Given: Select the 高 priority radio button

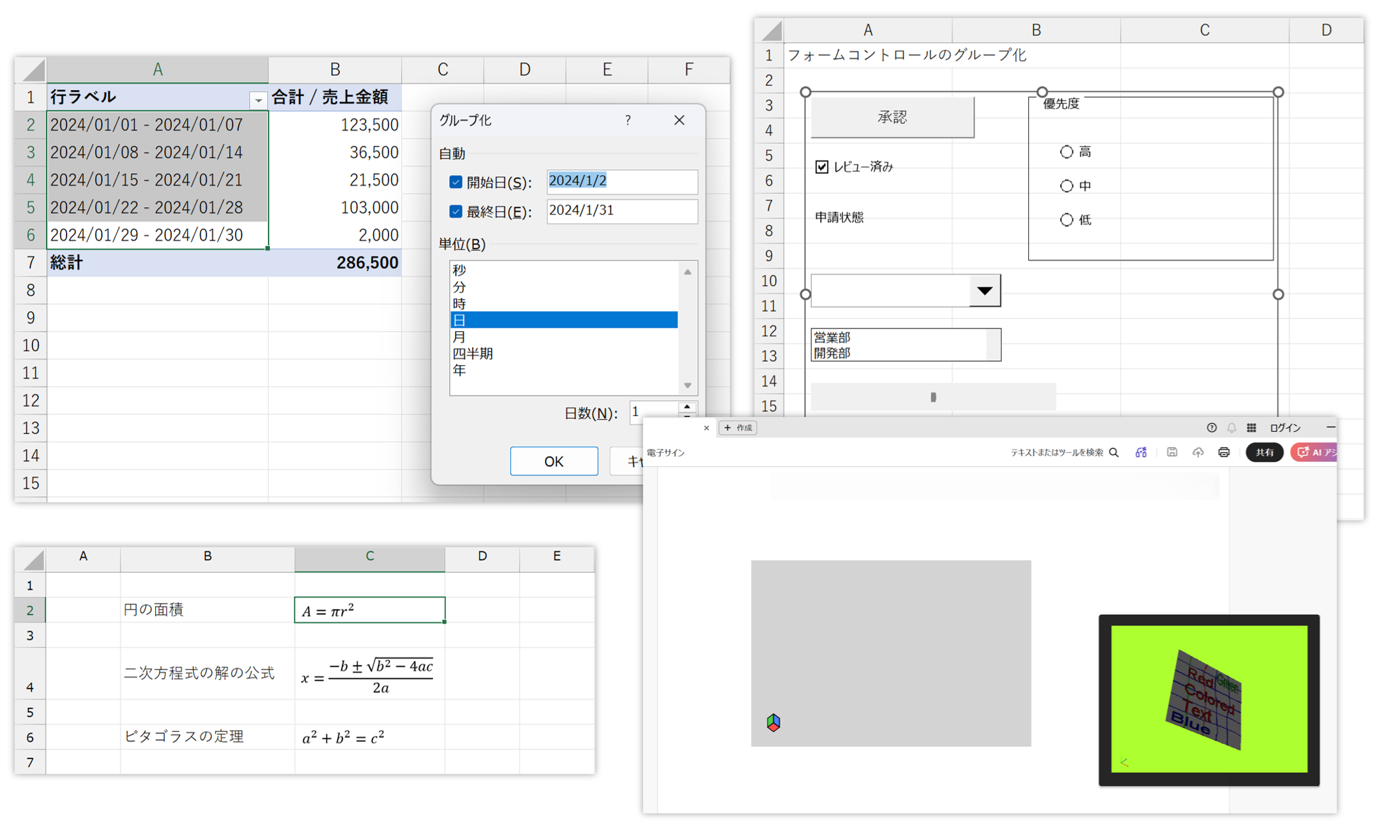Looking at the screenshot, I should [x=1066, y=152].
